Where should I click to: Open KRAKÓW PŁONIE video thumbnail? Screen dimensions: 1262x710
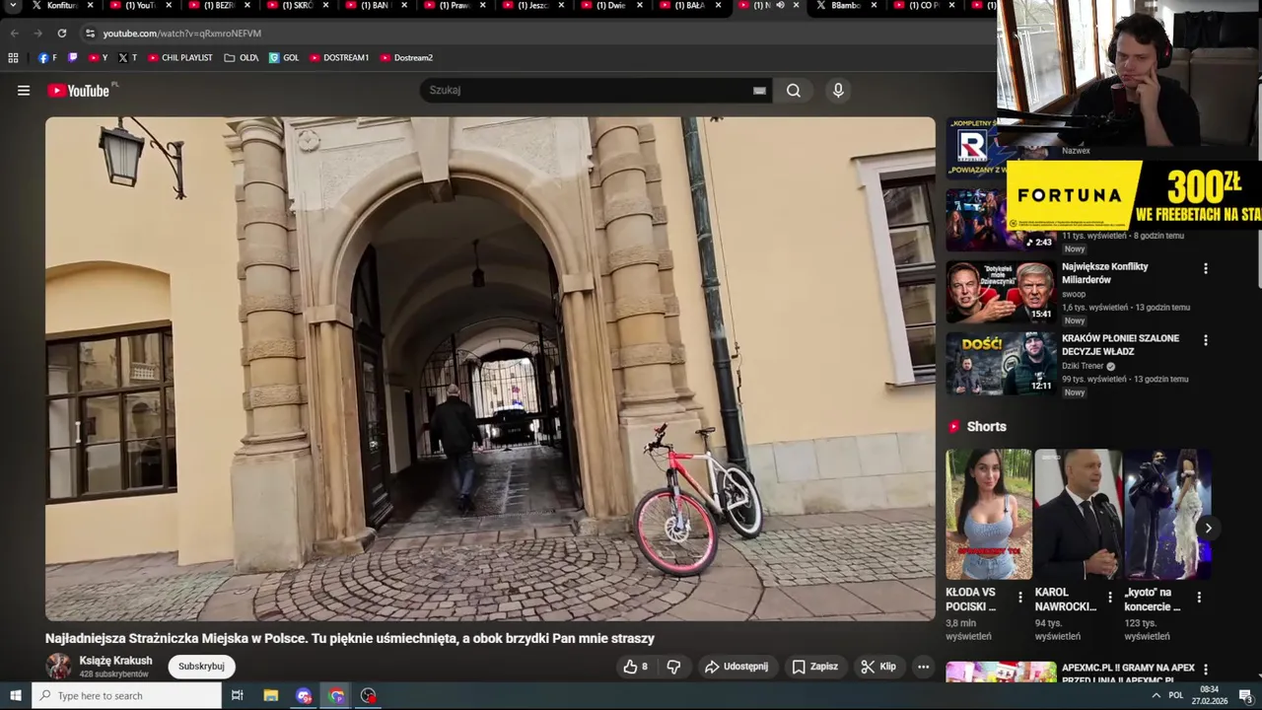(1001, 364)
